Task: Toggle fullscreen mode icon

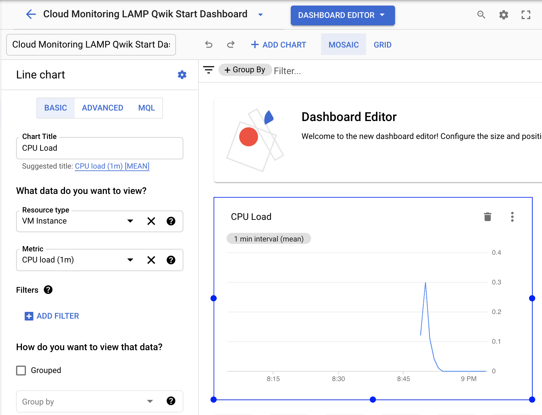Action: coord(526,15)
